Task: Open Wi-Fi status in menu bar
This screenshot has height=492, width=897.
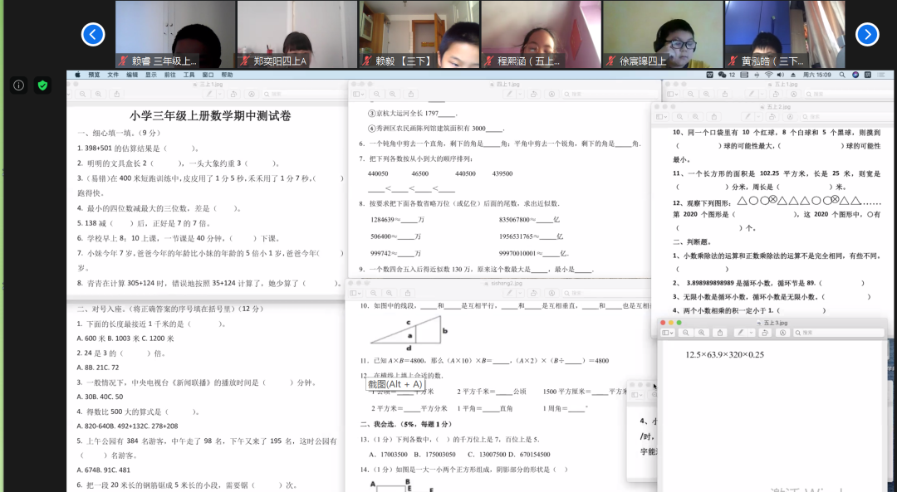Action: 768,75
